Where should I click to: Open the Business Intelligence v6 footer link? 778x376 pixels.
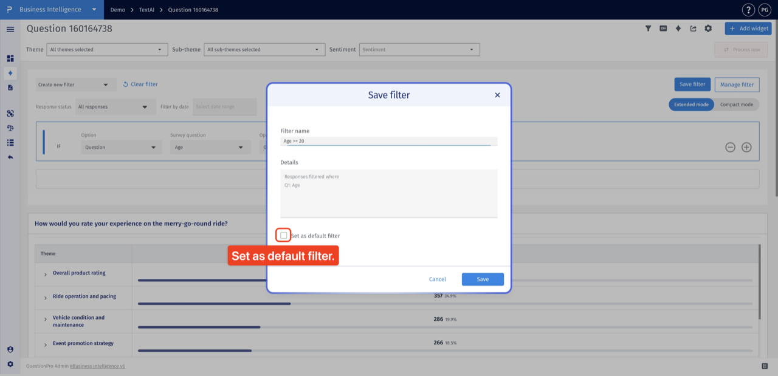[x=98, y=366]
